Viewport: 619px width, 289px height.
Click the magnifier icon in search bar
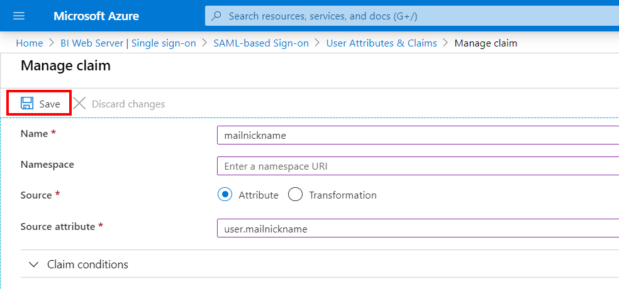click(217, 16)
